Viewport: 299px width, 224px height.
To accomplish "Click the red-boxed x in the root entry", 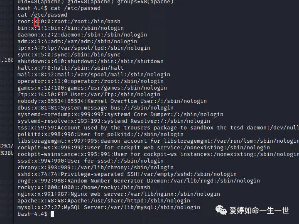I will point(36,22).
